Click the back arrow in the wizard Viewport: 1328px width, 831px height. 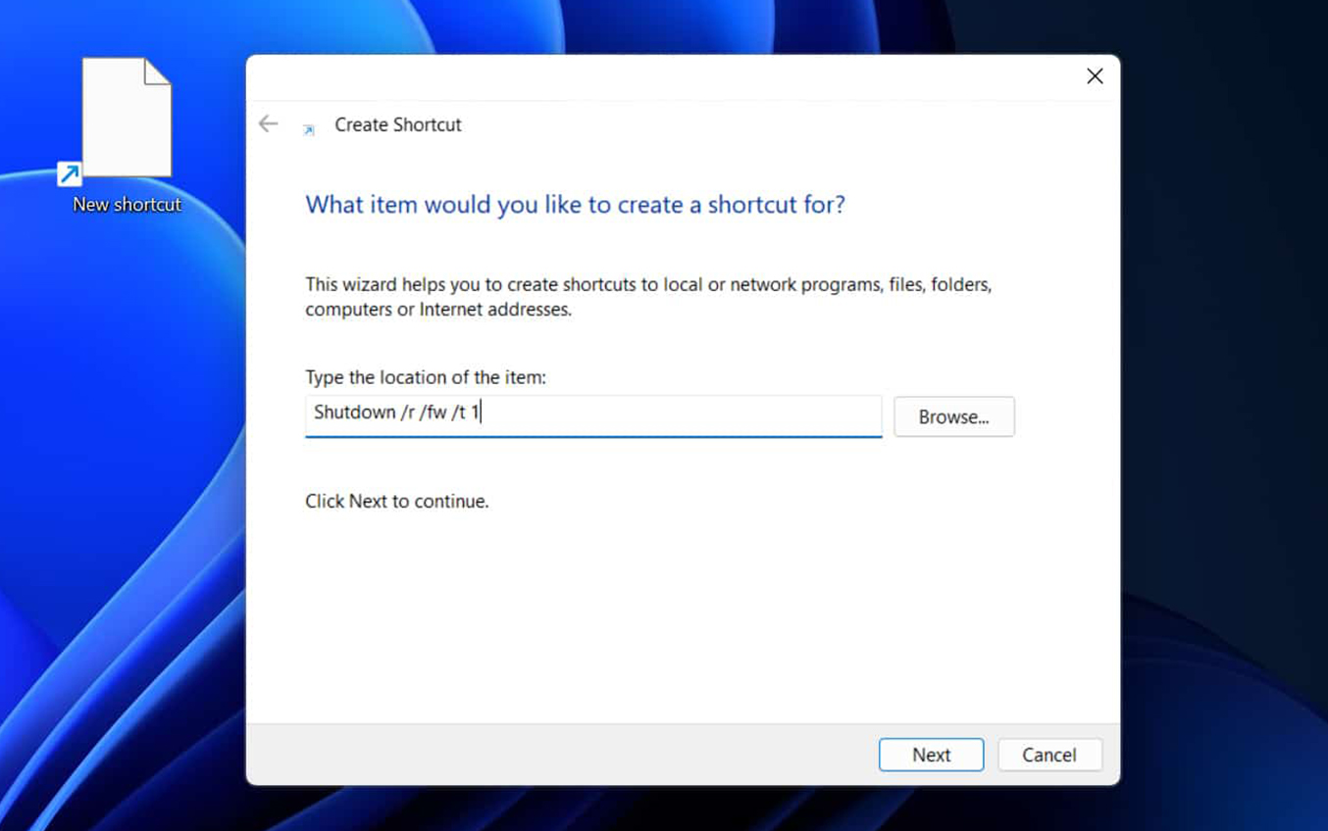click(x=268, y=123)
